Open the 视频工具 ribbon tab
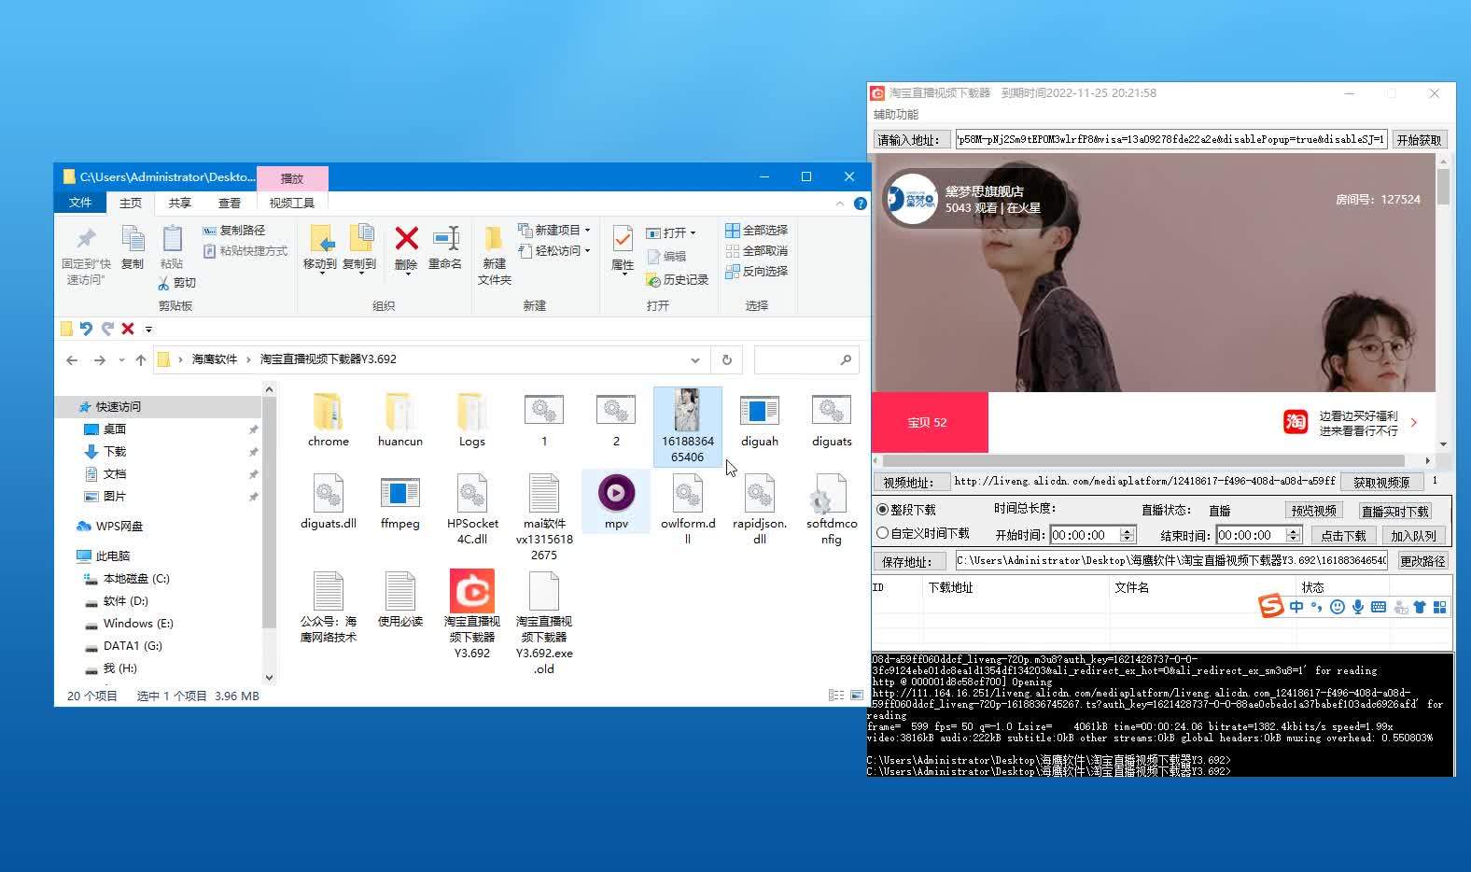 pyautogui.click(x=292, y=203)
